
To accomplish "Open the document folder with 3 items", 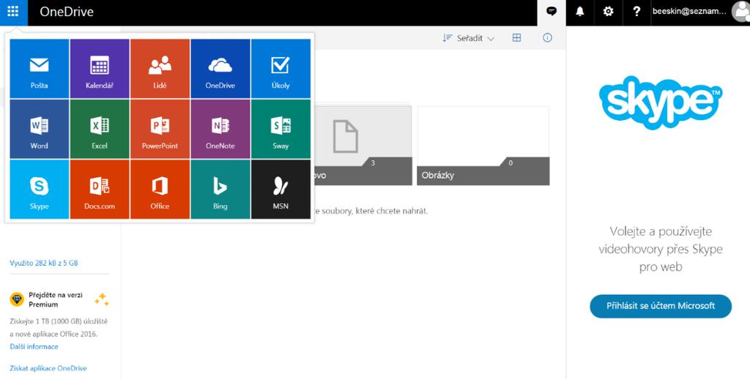I will 362,146.
